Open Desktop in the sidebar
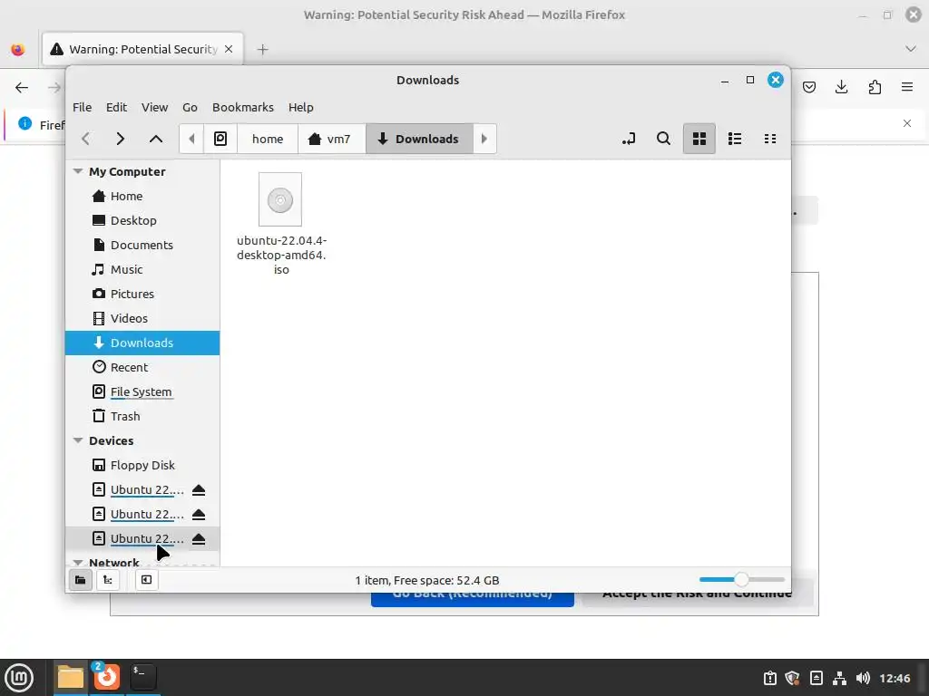The width and height of the screenshot is (929, 696). click(x=142, y=220)
